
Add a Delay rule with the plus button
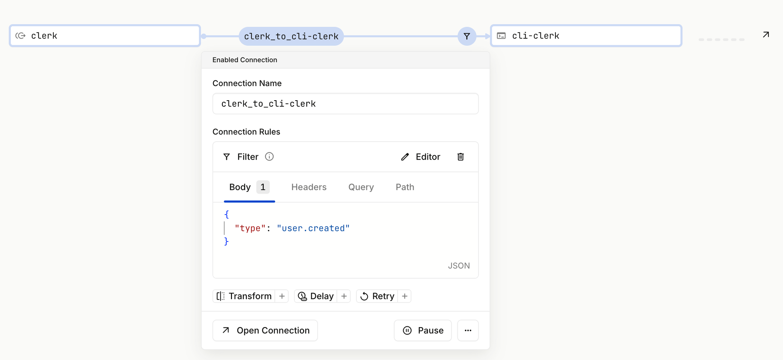344,296
